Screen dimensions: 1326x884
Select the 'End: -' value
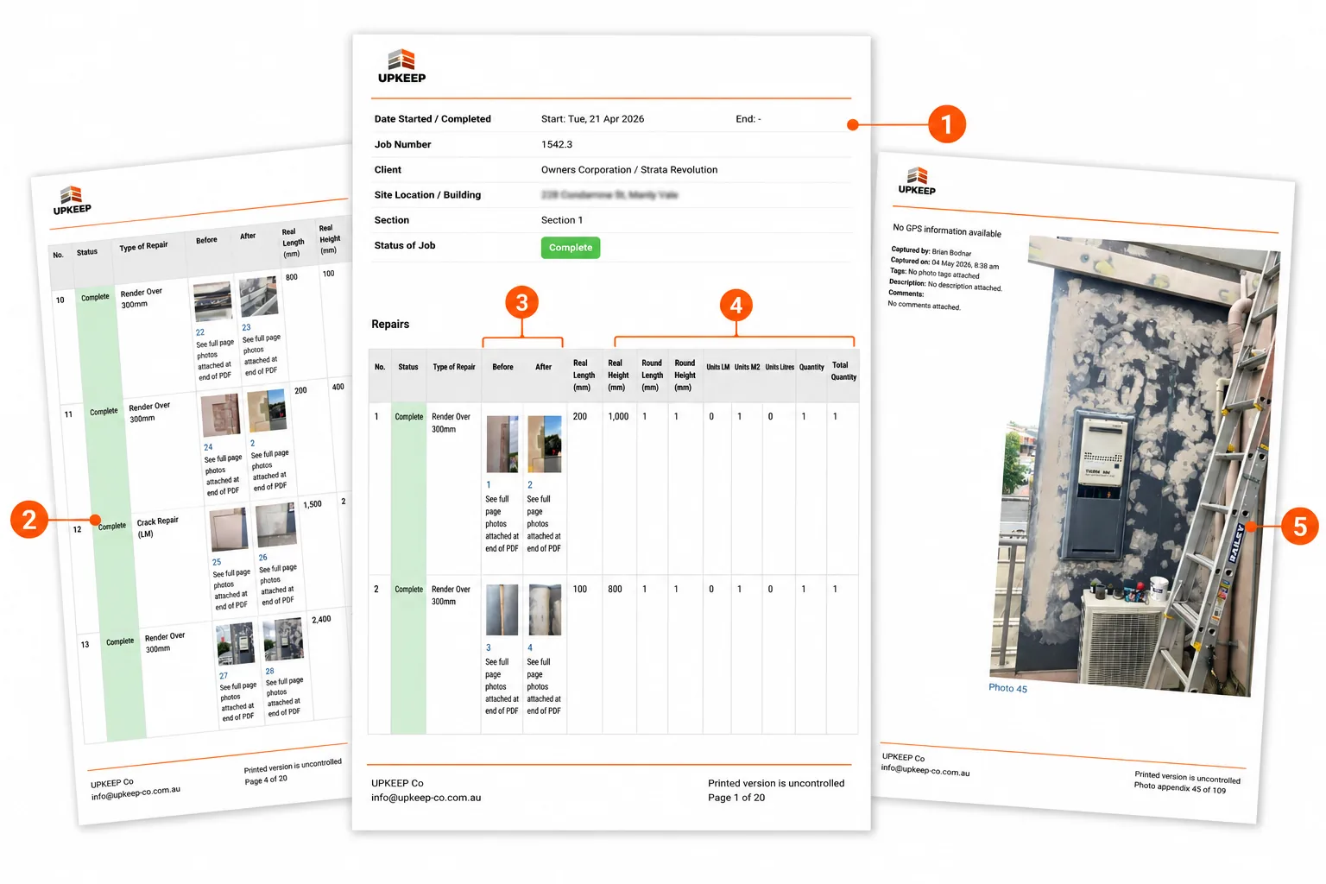748,119
